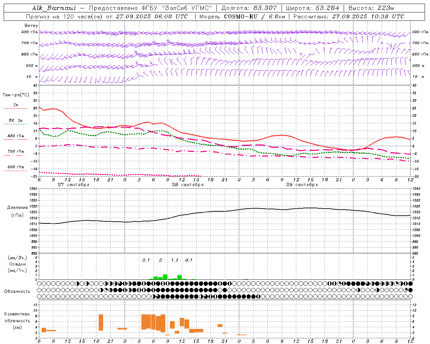Image resolution: width=430 pixels, height=344 pixels.
Task: Select the 'Долгота: 83.307' header text
Action: [x=249, y=8]
